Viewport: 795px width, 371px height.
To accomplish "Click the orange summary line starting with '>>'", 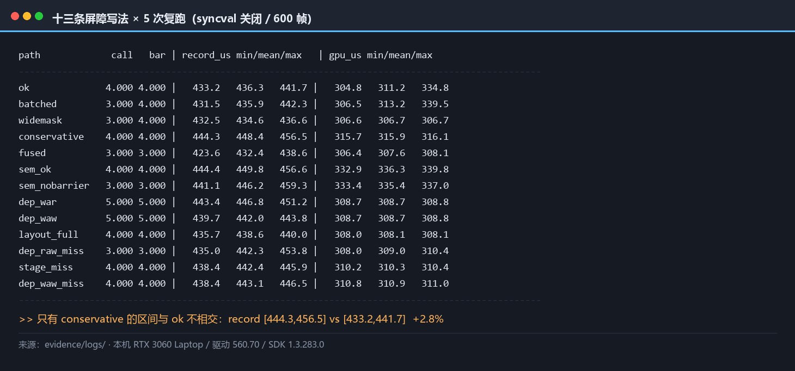I will pyautogui.click(x=231, y=319).
